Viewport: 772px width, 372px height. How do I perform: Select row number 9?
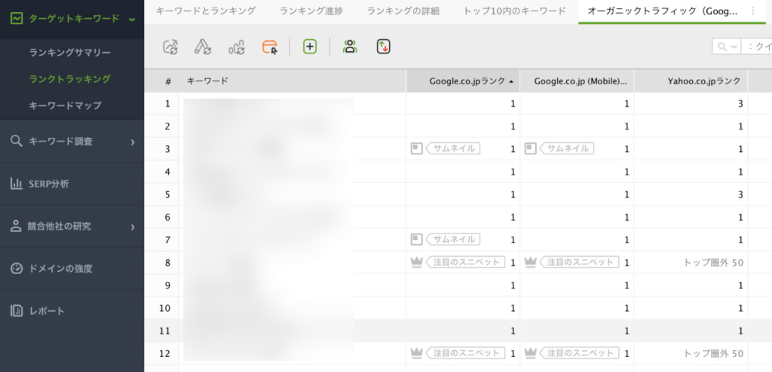[x=167, y=285]
